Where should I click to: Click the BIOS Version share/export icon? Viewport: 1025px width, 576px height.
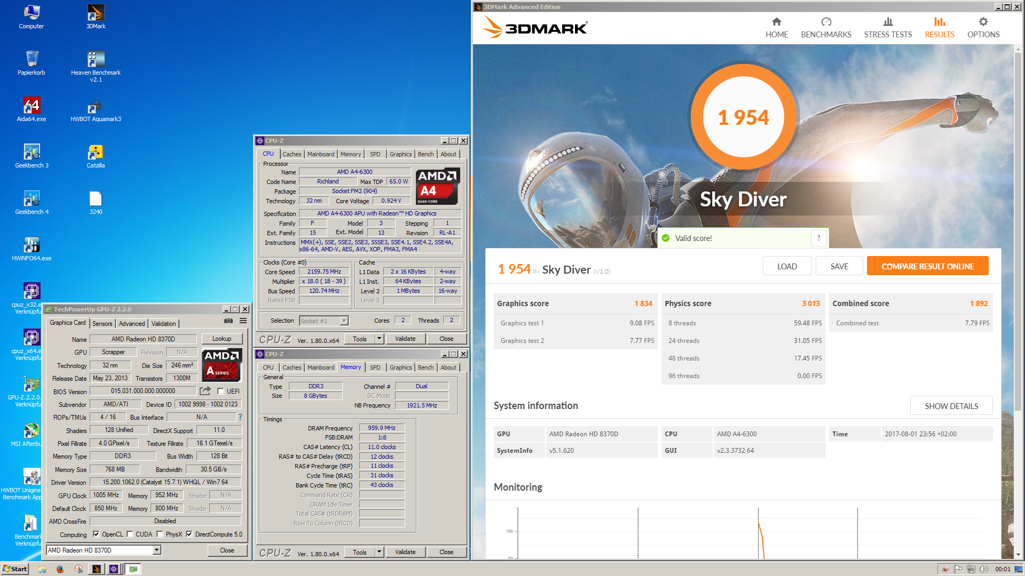click(x=205, y=391)
